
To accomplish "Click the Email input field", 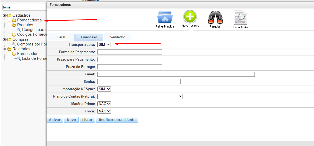I will pos(176,74).
